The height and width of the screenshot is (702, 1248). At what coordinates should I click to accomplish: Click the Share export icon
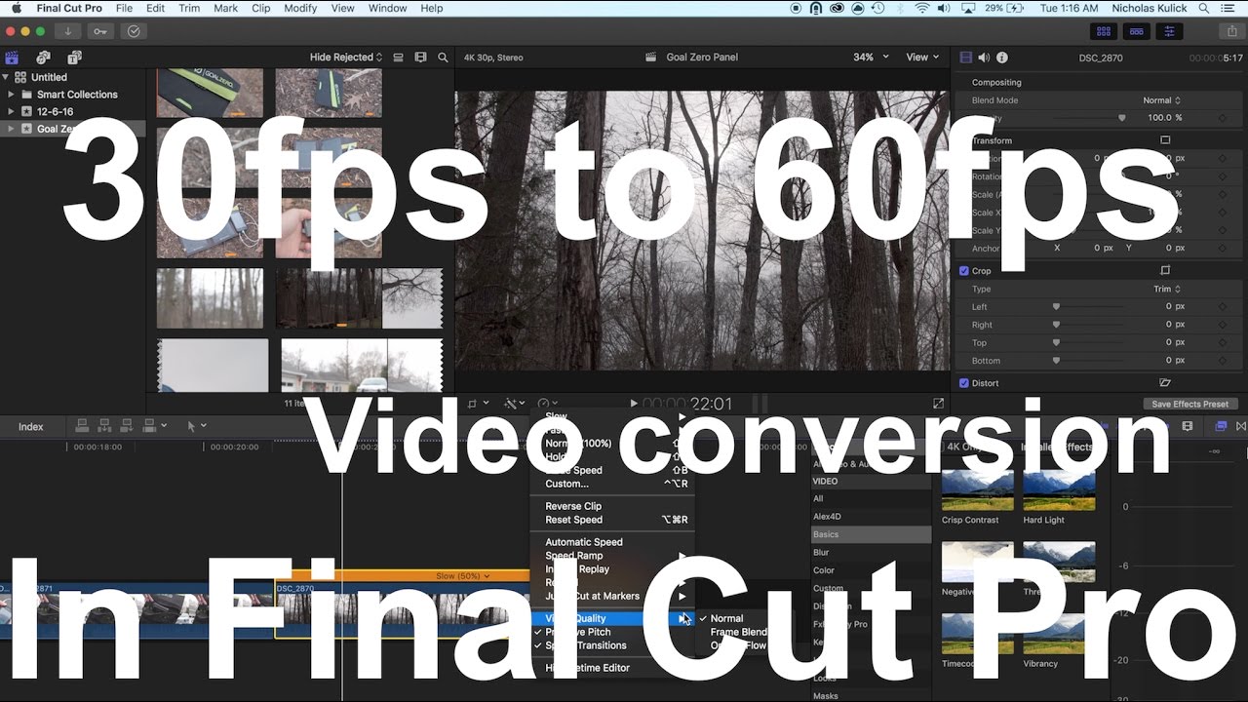tap(1232, 31)
